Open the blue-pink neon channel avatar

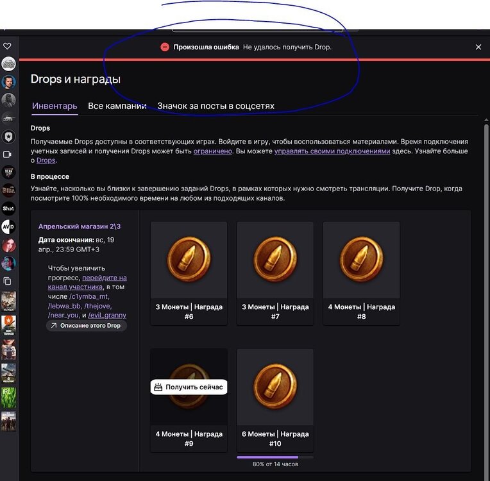8,263
